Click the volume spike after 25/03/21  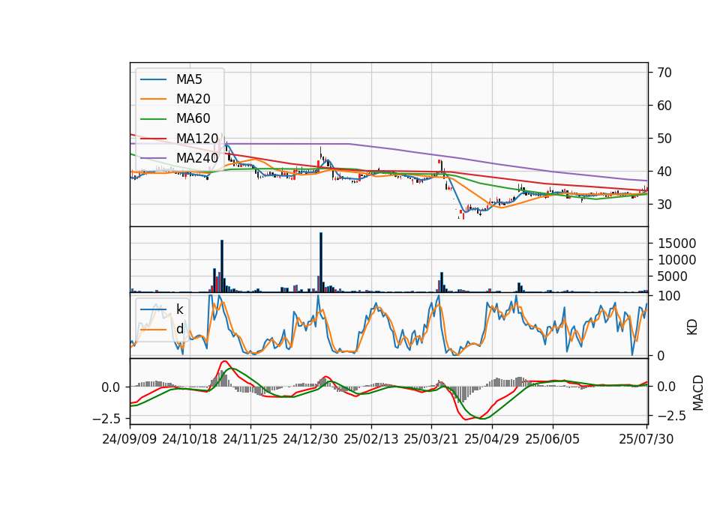(x=442, y=282)
